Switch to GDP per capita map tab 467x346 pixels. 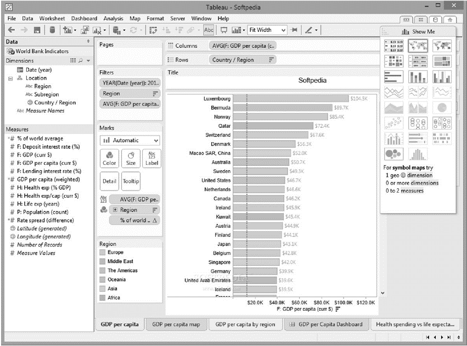[176, 324]
